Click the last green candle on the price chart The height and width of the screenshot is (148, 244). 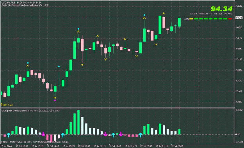[x=179, y=23]
